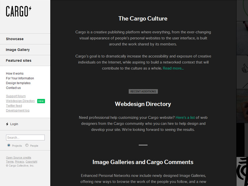Open the Terms link
Screen dimensions: 248x186
pos(10,162)
